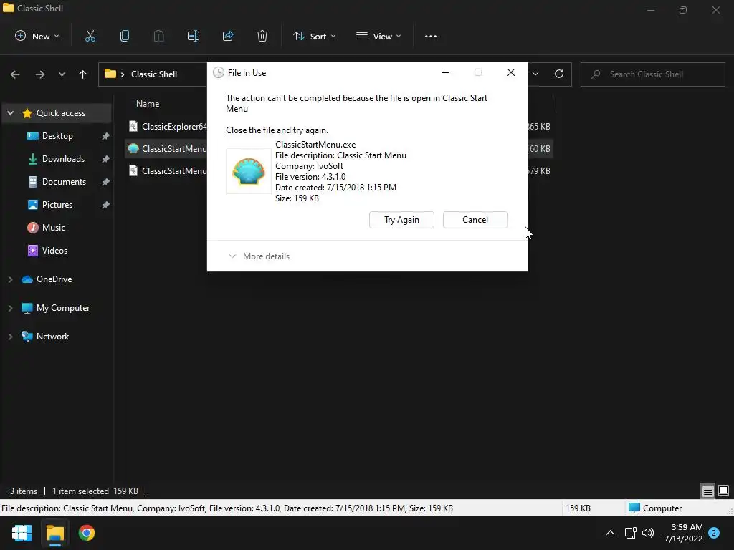The width and height of the screenshot is (734, 550).
Task: Click the Classic Start Menu shell thumbnail
Action: [x=249, y=171]
